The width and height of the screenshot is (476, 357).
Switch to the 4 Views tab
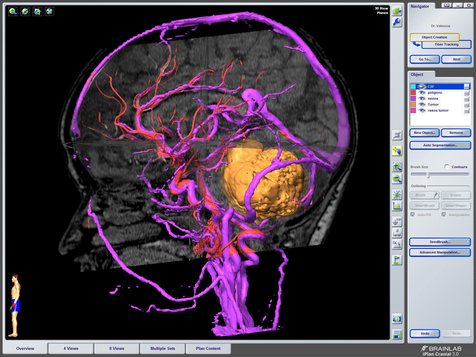coord(71,348)
